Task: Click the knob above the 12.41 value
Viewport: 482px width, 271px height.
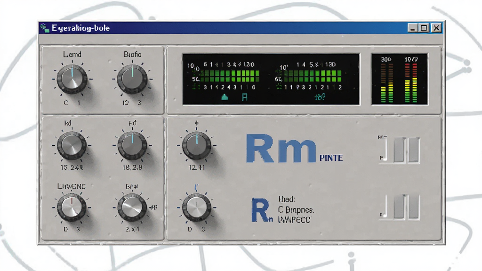Action: [197, 145]
